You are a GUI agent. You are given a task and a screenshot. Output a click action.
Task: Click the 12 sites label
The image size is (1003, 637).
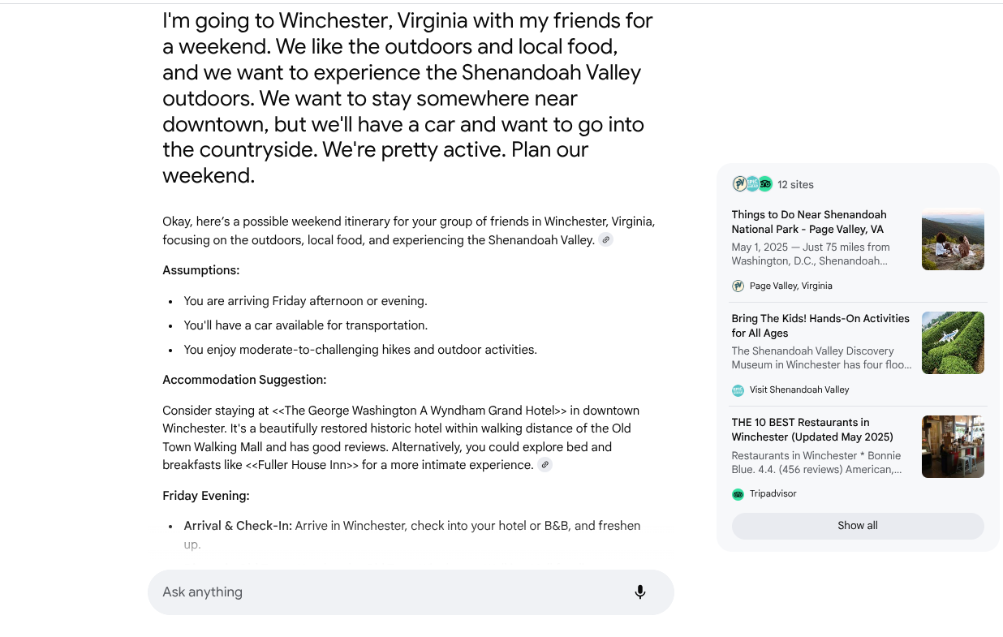(795, 185)
